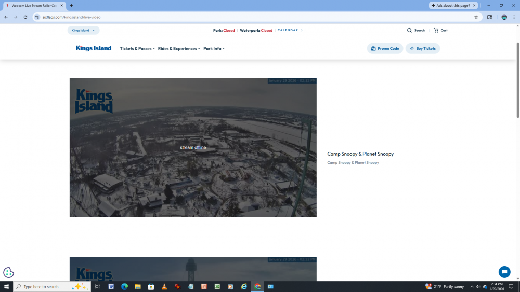The width and height of the screenshot is (520, 292).
Task: Open Chrome's three-dot menu
Action: (x=514, y=17)
